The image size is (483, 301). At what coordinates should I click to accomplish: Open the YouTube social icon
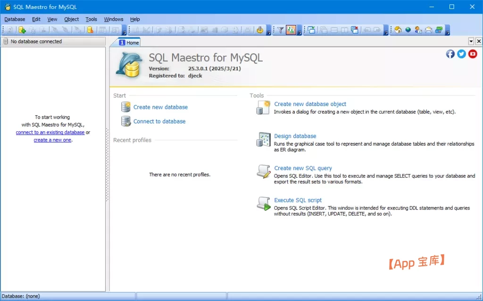[x=473, y=54]
